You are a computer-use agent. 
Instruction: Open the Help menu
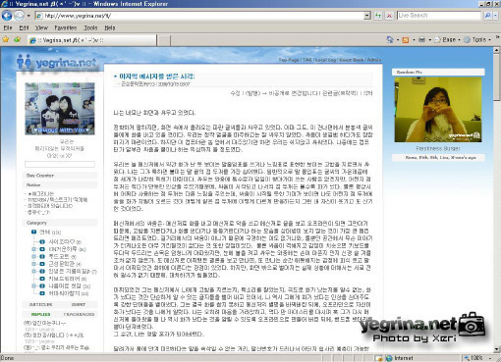click(x=110, y=27)
